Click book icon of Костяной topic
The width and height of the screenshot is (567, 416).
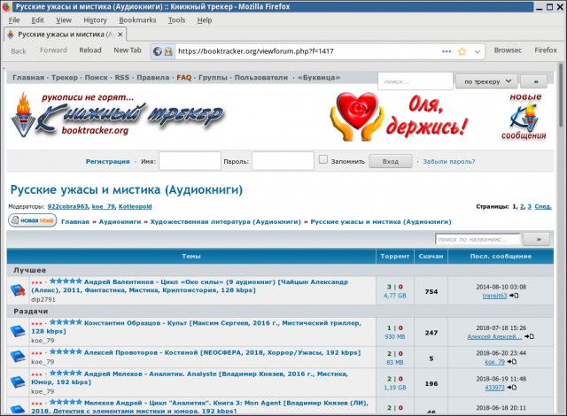[x=18, y=357]
